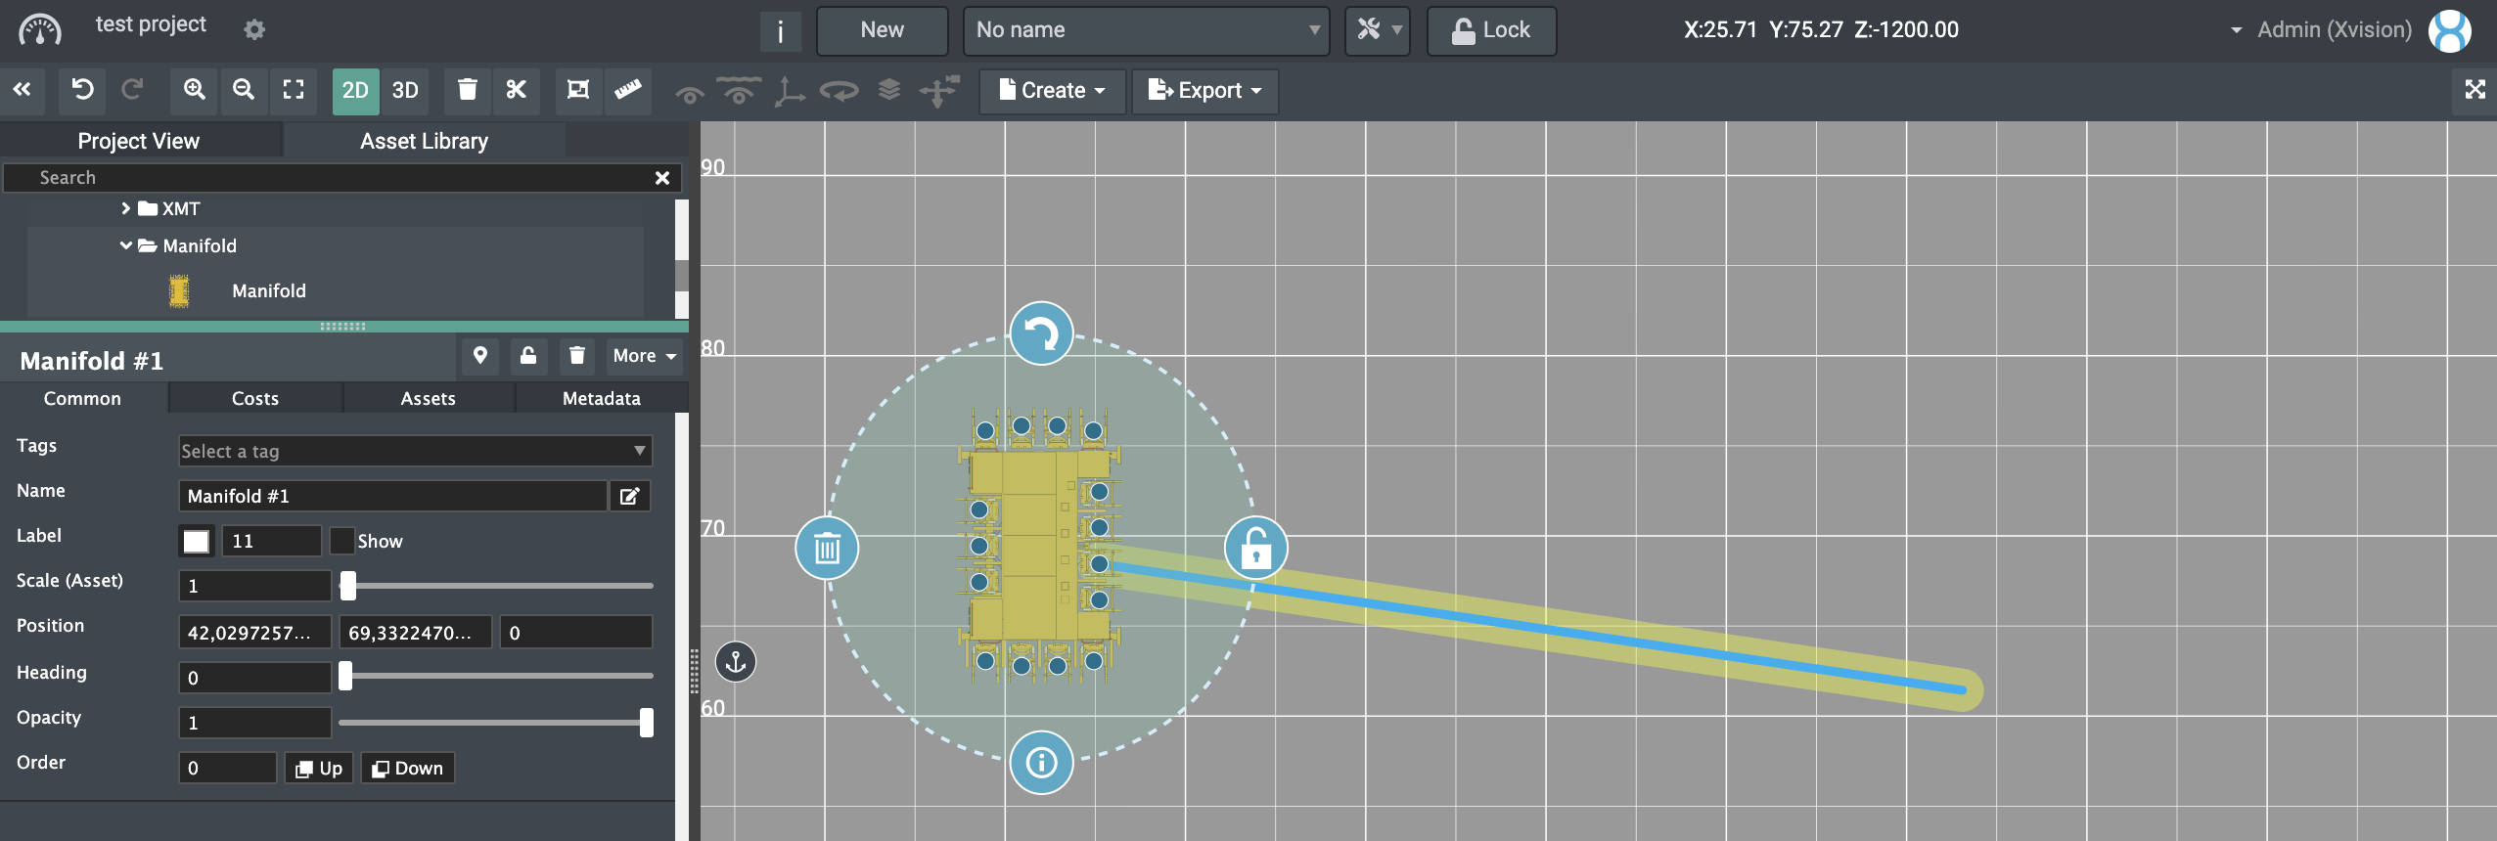Open the layers stack tool

(x=888, y=90)
